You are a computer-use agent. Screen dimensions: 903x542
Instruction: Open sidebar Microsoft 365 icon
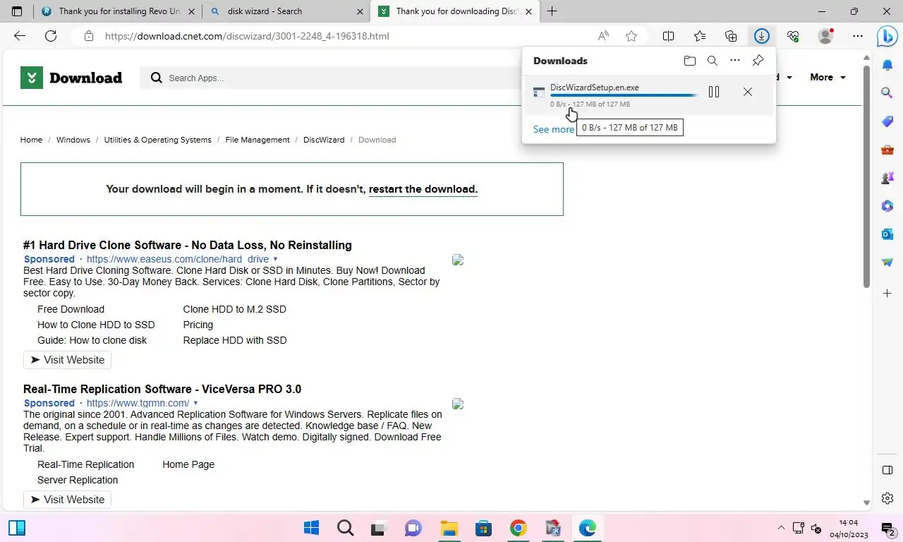887,206
